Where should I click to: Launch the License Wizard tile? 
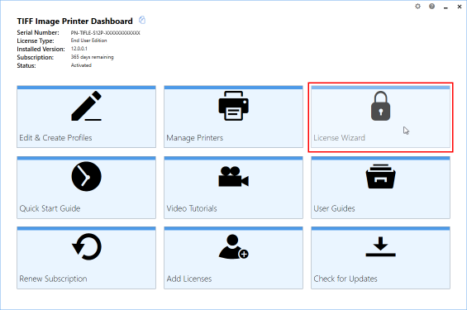[381, 117]
